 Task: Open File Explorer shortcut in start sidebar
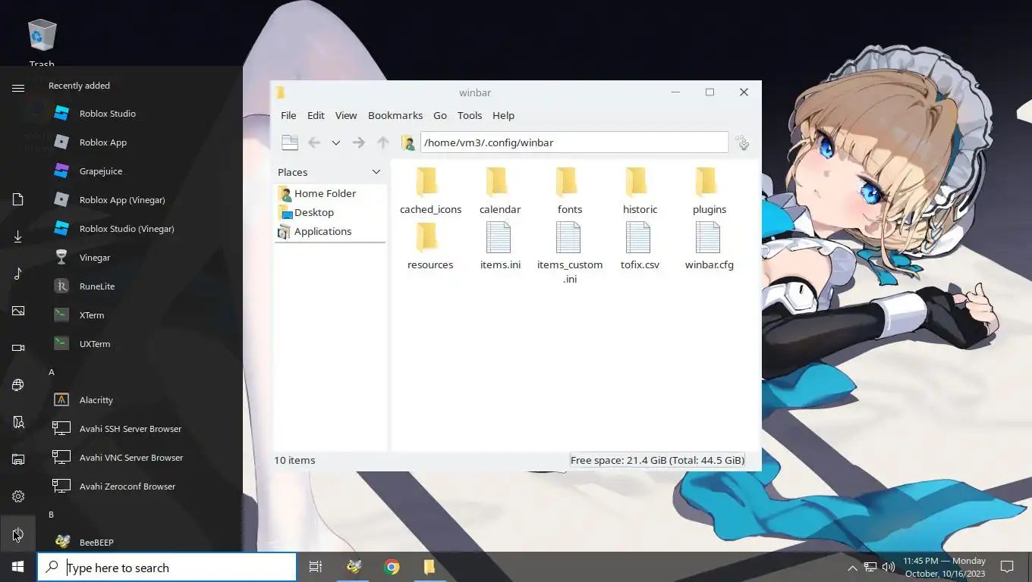tap(18, 459)
